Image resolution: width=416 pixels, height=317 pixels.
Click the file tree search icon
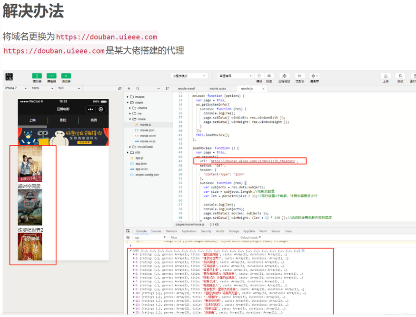(138, 88)
